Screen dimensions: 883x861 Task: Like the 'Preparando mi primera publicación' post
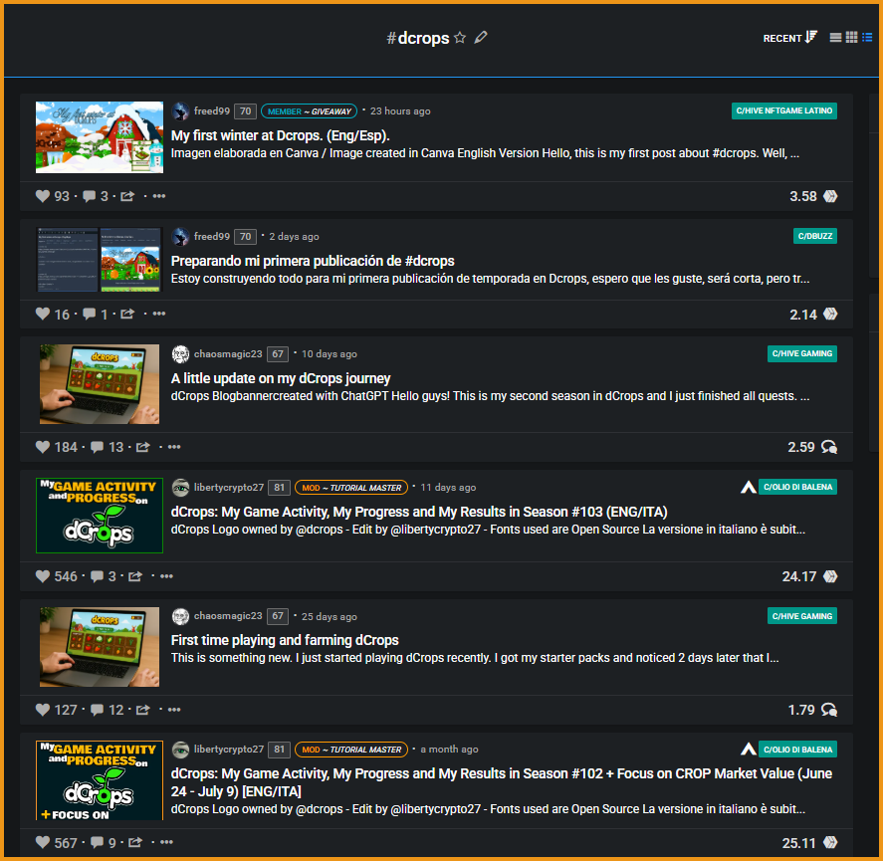coord(43,314)
